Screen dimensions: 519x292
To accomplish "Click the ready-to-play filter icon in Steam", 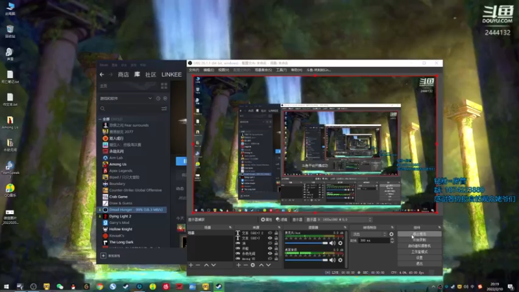I will [x=165, y=99].
